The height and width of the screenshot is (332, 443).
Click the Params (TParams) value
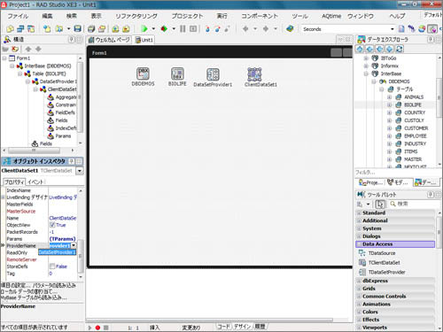coord(62,239)
